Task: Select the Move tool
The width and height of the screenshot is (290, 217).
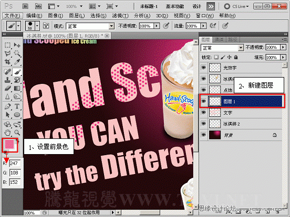Action: coord(17,45)
